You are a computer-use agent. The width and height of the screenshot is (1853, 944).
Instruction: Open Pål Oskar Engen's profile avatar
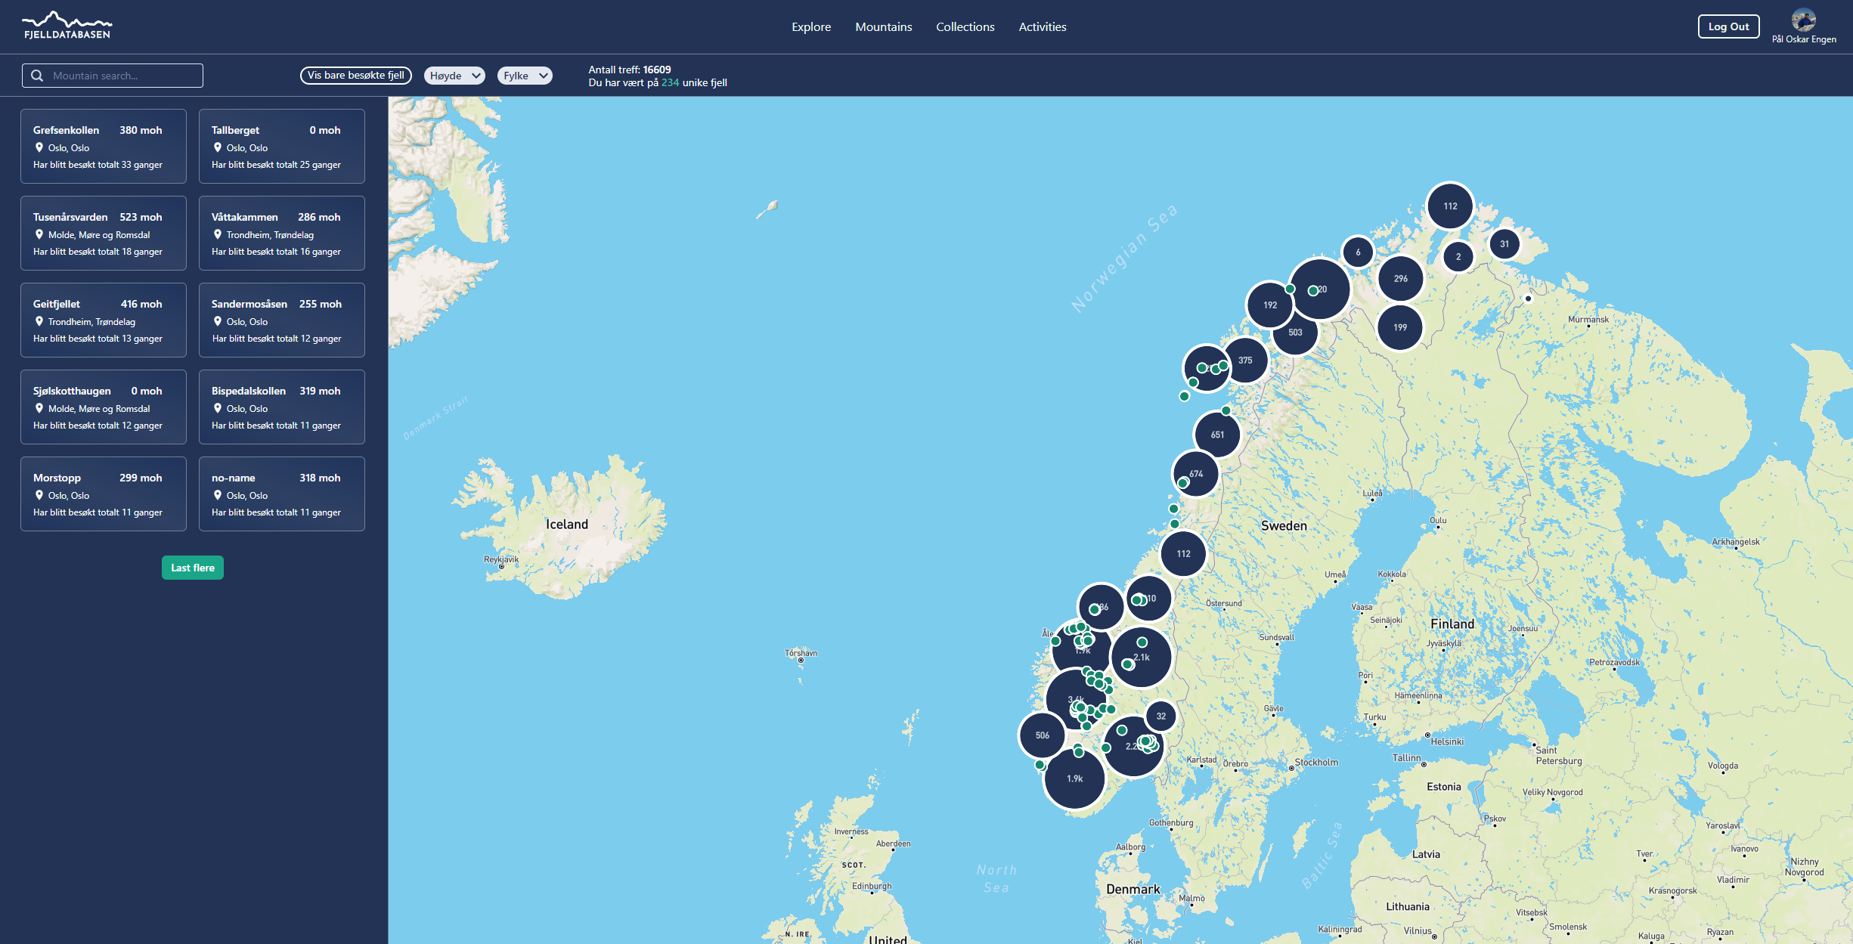(1803, 20)
